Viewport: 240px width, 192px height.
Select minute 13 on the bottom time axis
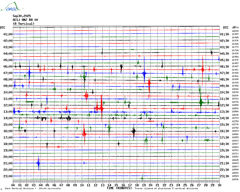click(102, 185)
